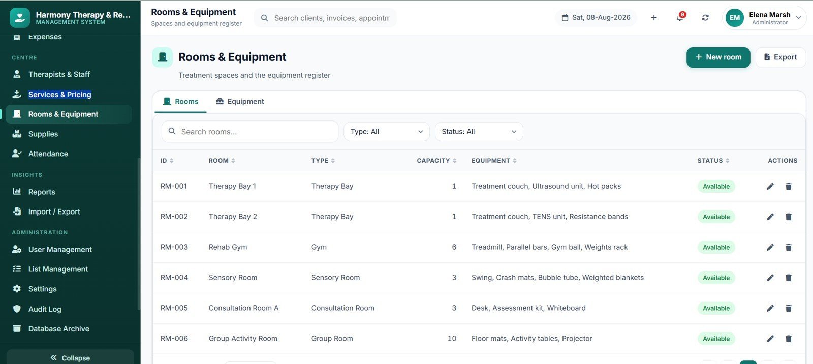Viewport: 813px width, 364px height.
Task: Click the New room button
Action: click(x=718, y=57)
